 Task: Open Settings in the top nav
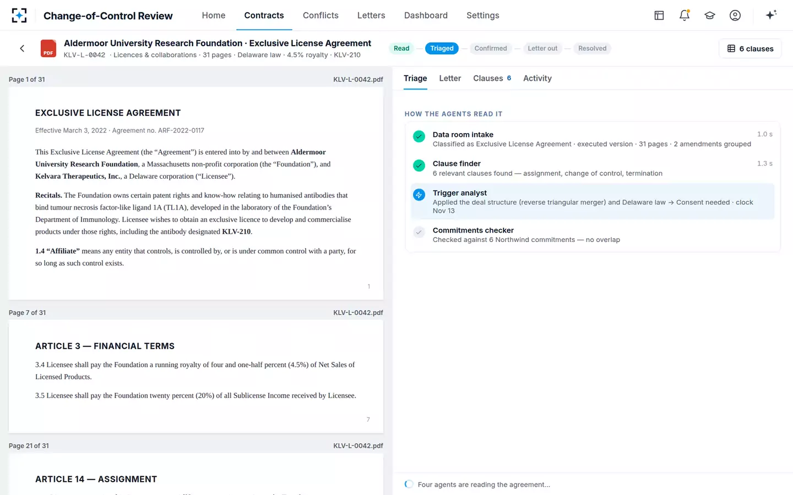point(483,15)
